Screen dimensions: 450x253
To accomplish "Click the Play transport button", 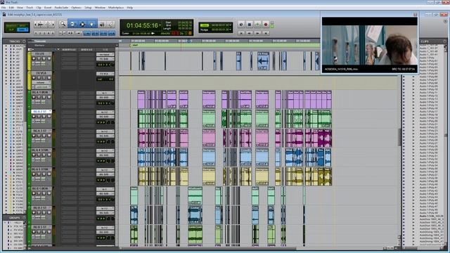I will coord(257,25).
